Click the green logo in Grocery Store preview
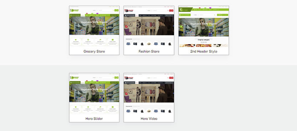 75,10
